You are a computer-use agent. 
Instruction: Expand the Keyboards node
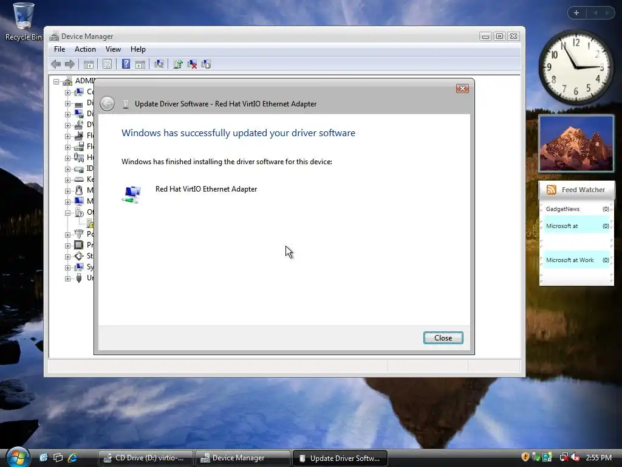67,180
